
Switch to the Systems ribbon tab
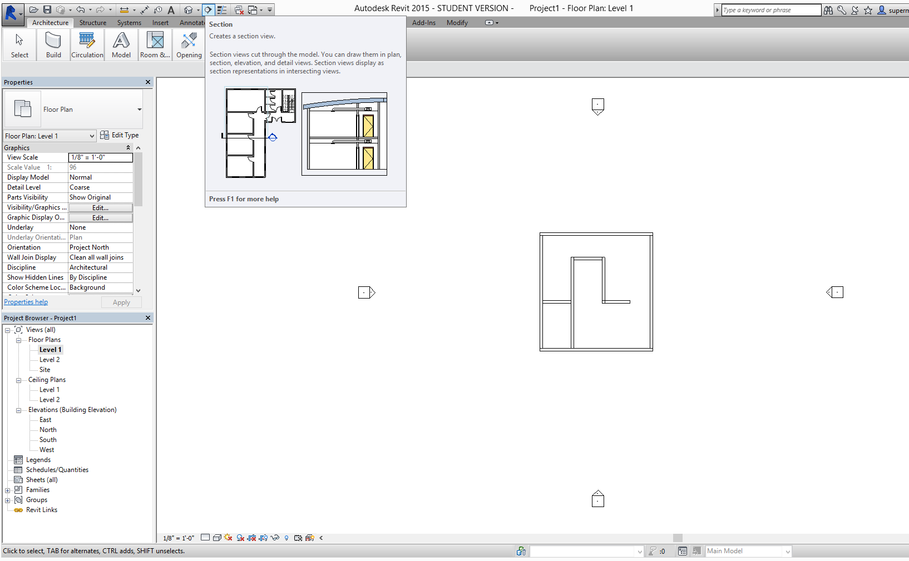click(x=129, y=23)
